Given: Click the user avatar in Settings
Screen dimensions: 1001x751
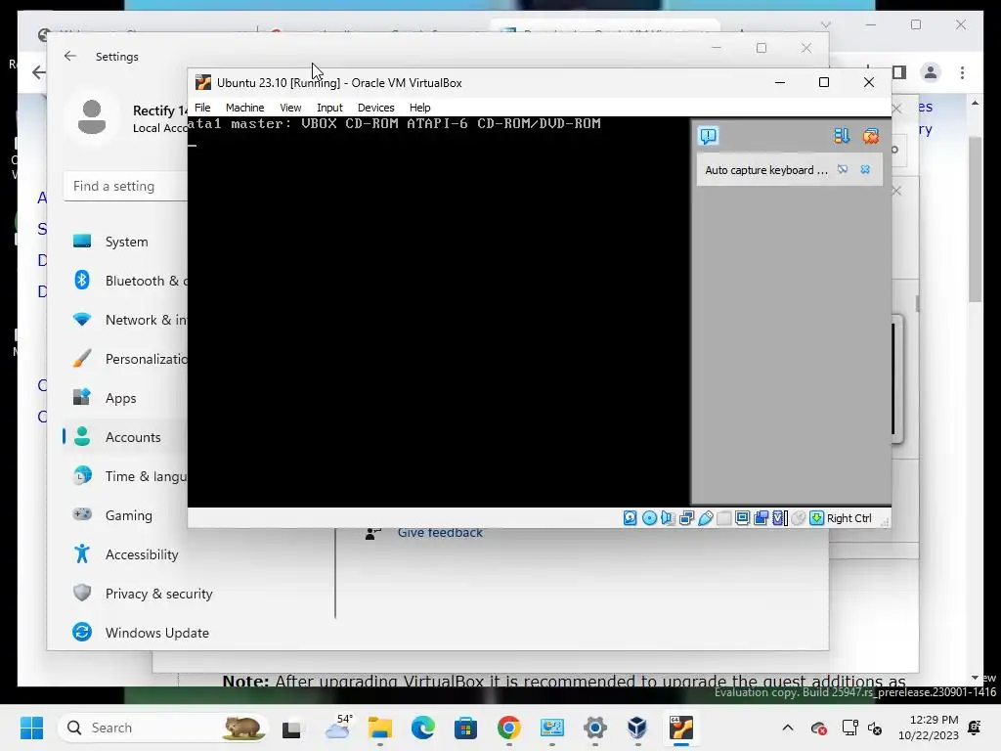Looking at the screenshot, I should pyautogui.click(x=92, y=116).
